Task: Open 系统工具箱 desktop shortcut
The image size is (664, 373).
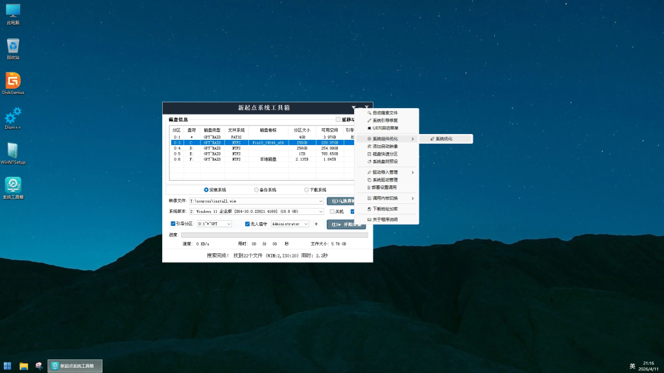Action: point(13,187)
